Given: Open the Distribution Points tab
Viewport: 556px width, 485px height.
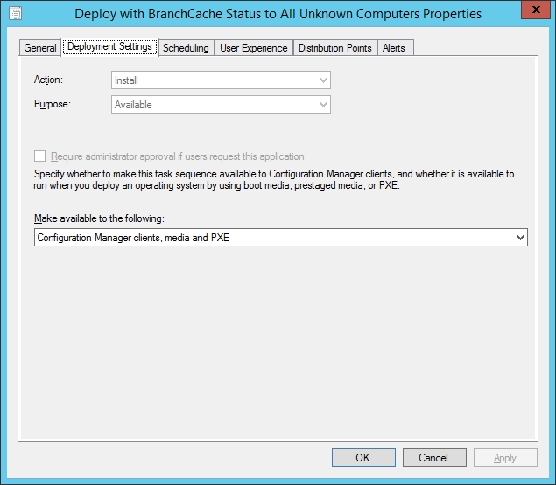Looking at the screenshot, I should coord(334,48).
